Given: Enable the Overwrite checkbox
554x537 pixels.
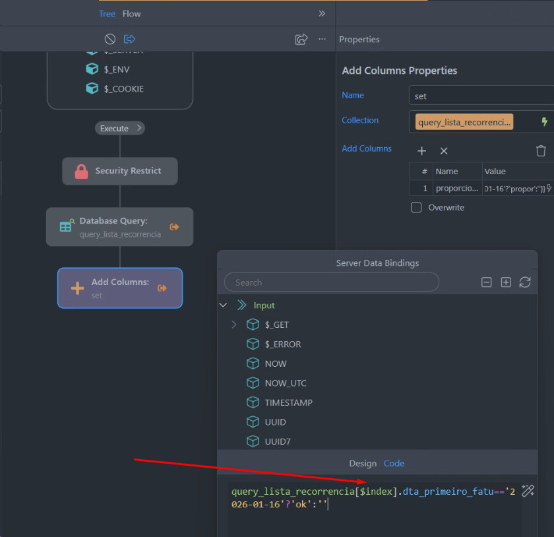Looking at the screenshot, I should (416, 207).
